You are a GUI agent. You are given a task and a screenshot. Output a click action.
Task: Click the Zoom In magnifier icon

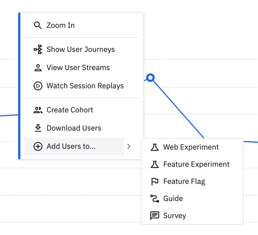[x=38, y=25]
